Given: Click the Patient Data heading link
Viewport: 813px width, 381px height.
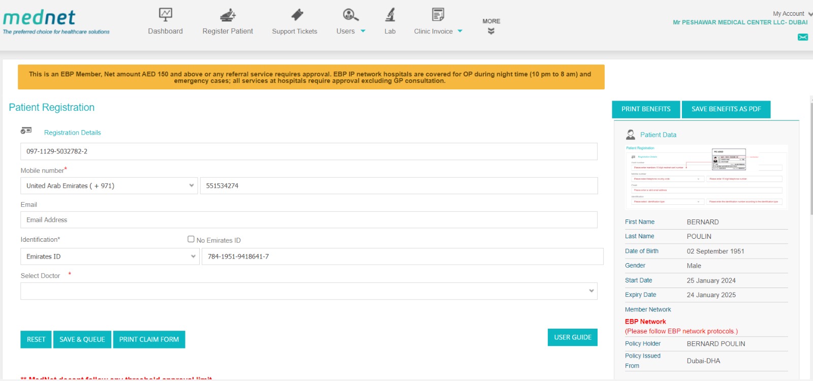Looking at the screenshot, I should (x=658, y=135).
